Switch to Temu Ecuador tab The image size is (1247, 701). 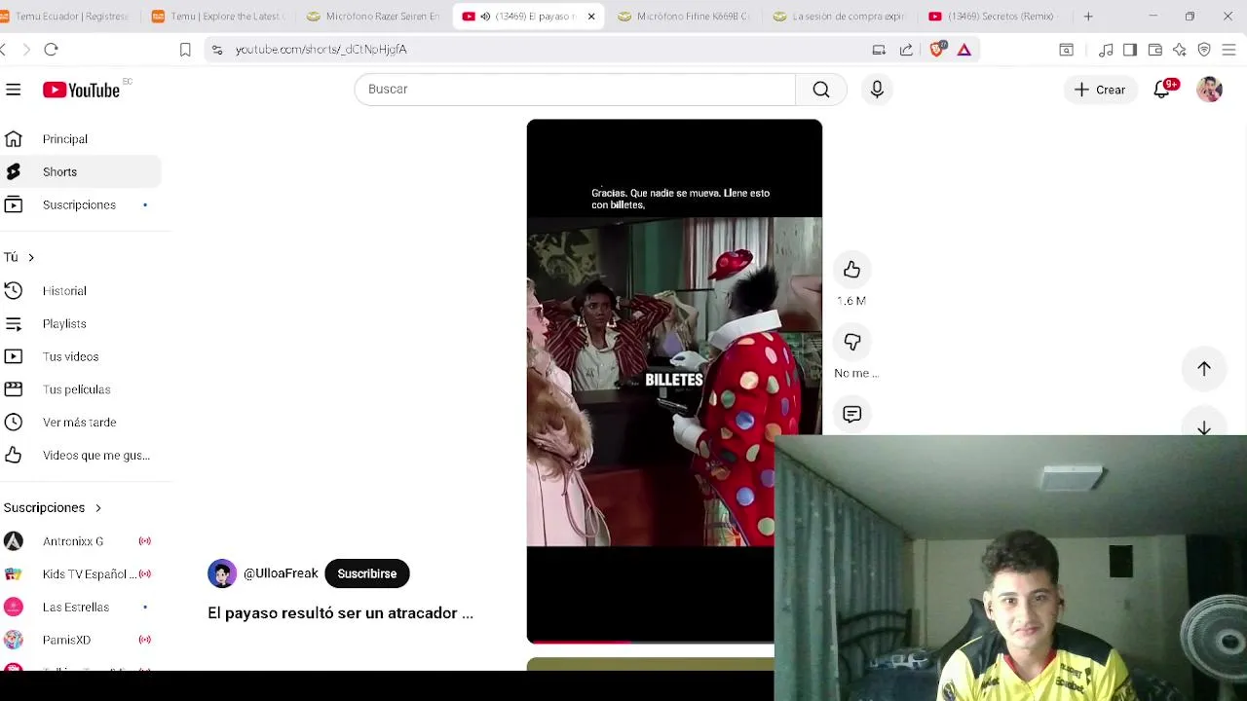68,17
